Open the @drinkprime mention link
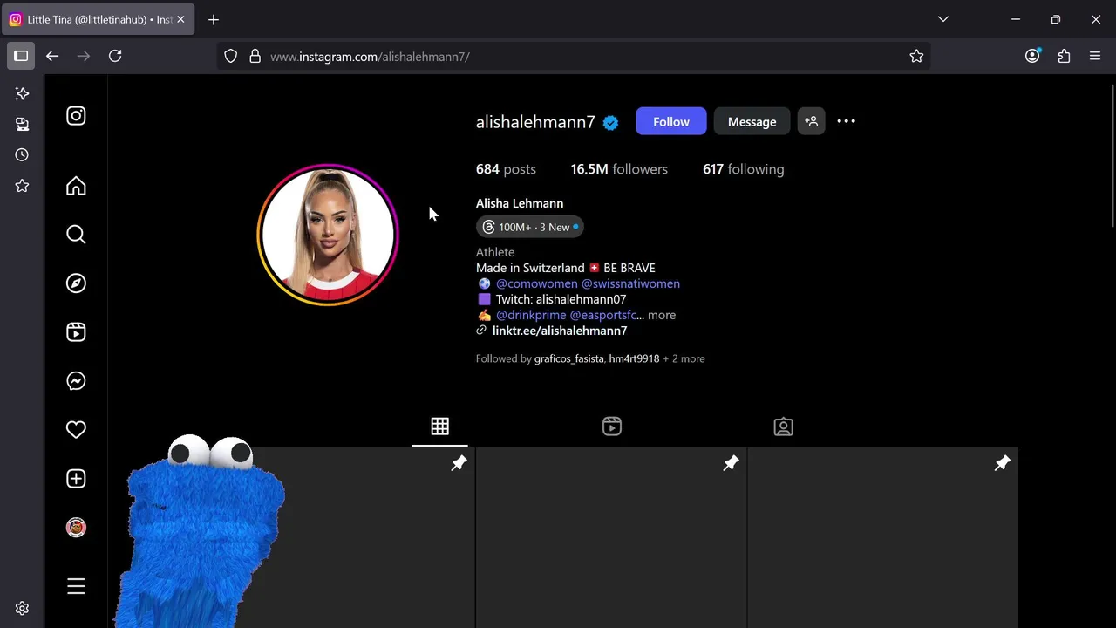 click(x=531, y=315)
